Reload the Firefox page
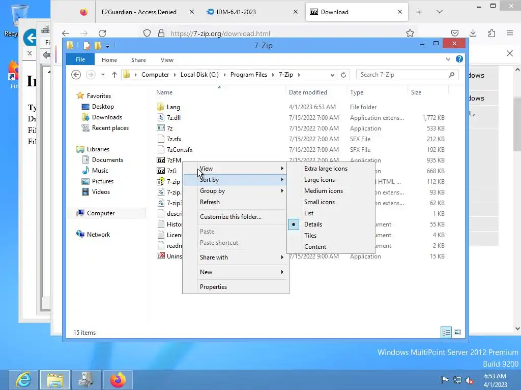Screen dimensions: 521x390 pyautogui.click(x=102, y=33)
